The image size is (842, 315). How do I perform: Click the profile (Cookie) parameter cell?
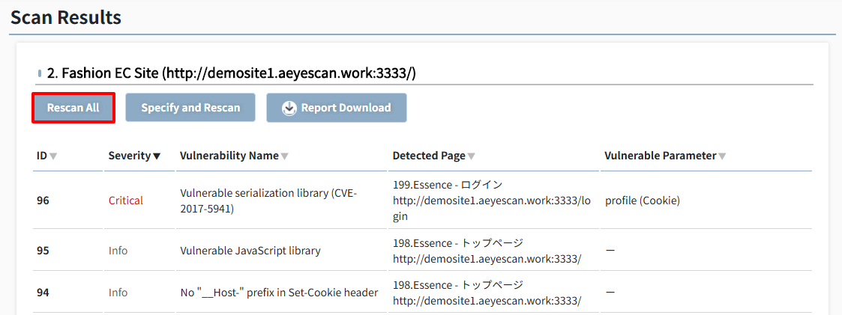tap(643, 201)
